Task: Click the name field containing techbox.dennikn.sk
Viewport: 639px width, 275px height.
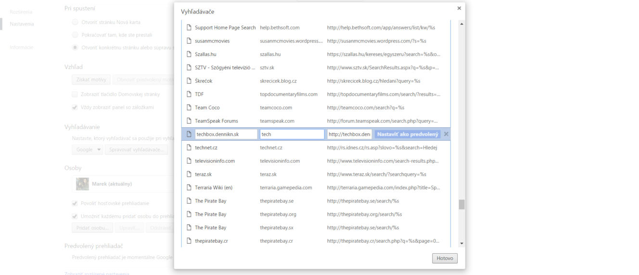Action: click(x=226, y=134)
